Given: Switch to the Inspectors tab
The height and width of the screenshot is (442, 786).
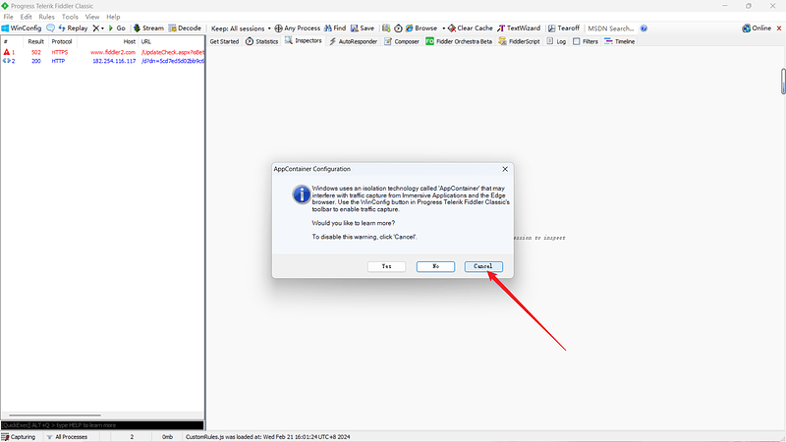Looking at the screenshot, I should click(304, 40).
